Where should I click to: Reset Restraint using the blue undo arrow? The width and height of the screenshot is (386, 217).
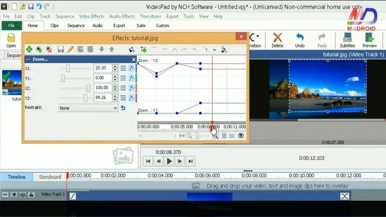tap(123, 108)
